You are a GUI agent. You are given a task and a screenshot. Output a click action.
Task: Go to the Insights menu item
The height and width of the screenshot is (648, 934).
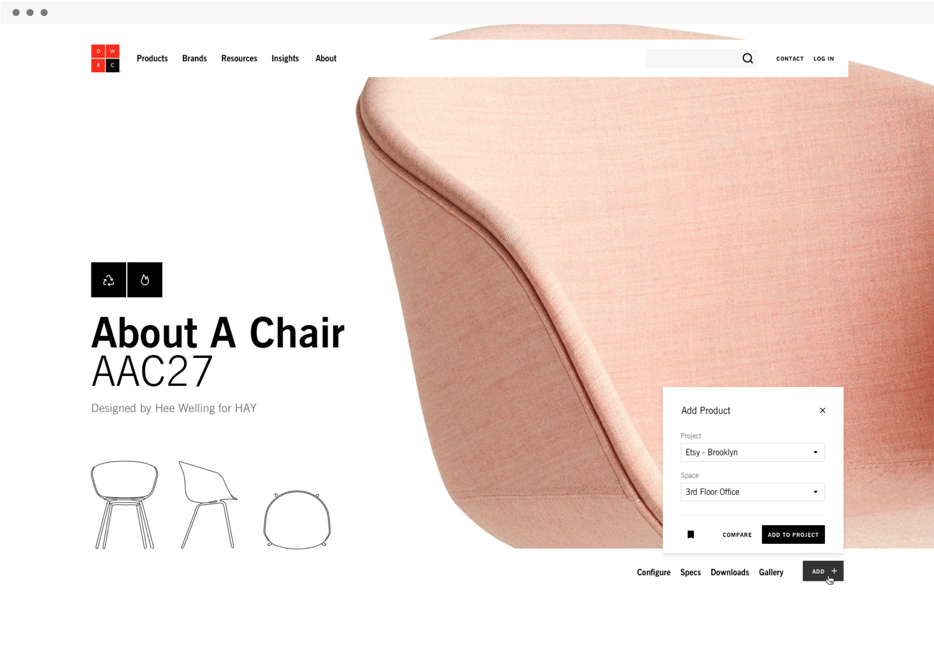tap(285, 59)
